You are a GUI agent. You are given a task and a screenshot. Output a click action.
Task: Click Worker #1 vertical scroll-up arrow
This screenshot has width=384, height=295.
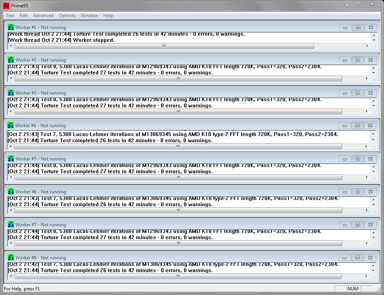point(374,35)
